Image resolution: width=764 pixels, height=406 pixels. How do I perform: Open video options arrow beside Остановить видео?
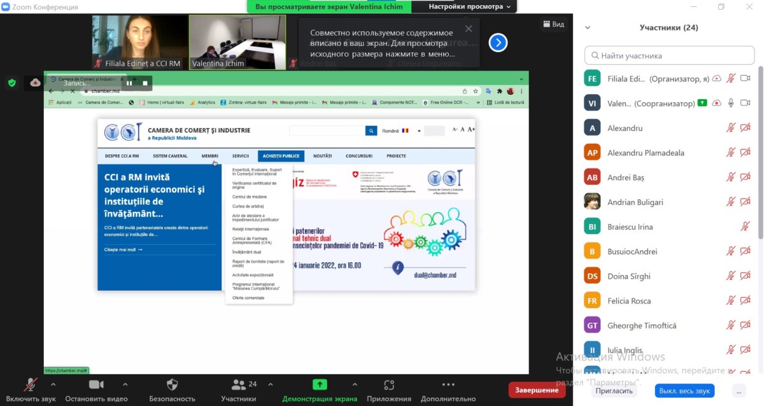click(x=125, y=384)
